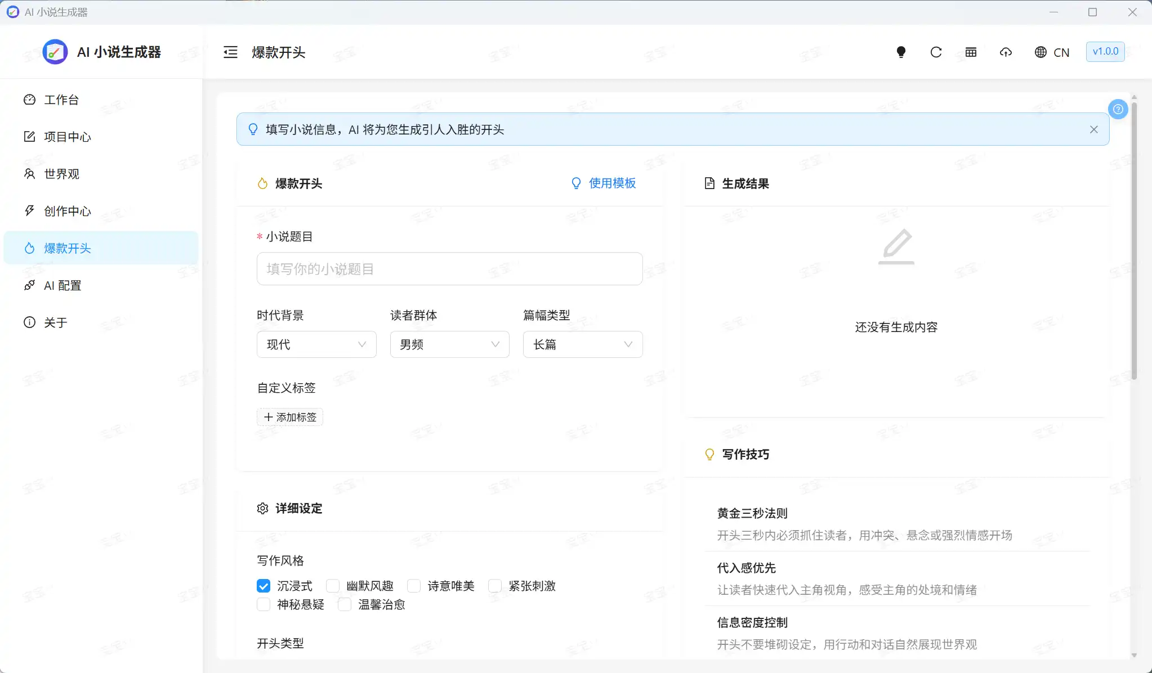
Task: Open the 篇幅类型 dropdown showing 长篇
Action: point(582,344)
